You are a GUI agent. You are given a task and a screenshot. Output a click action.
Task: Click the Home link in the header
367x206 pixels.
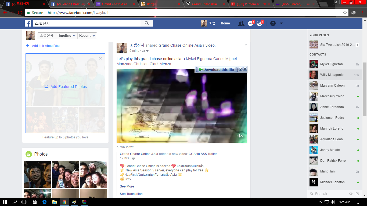[x=225, y=23]
